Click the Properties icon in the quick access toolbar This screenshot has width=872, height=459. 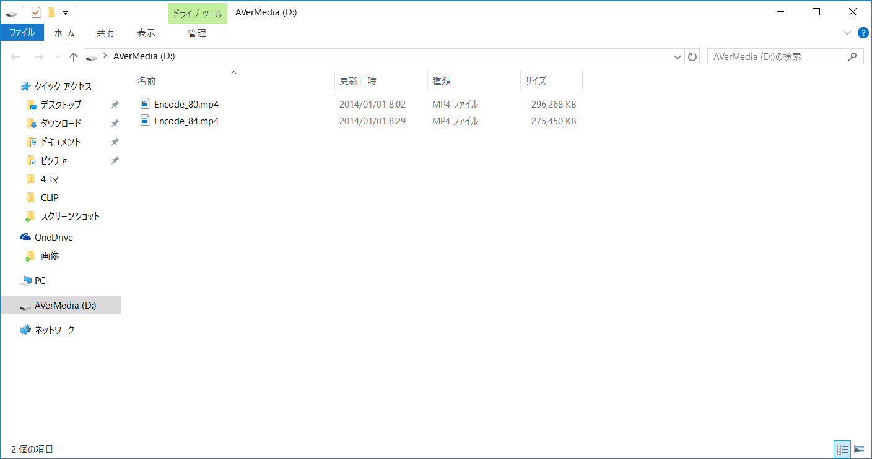click(36, 12)
